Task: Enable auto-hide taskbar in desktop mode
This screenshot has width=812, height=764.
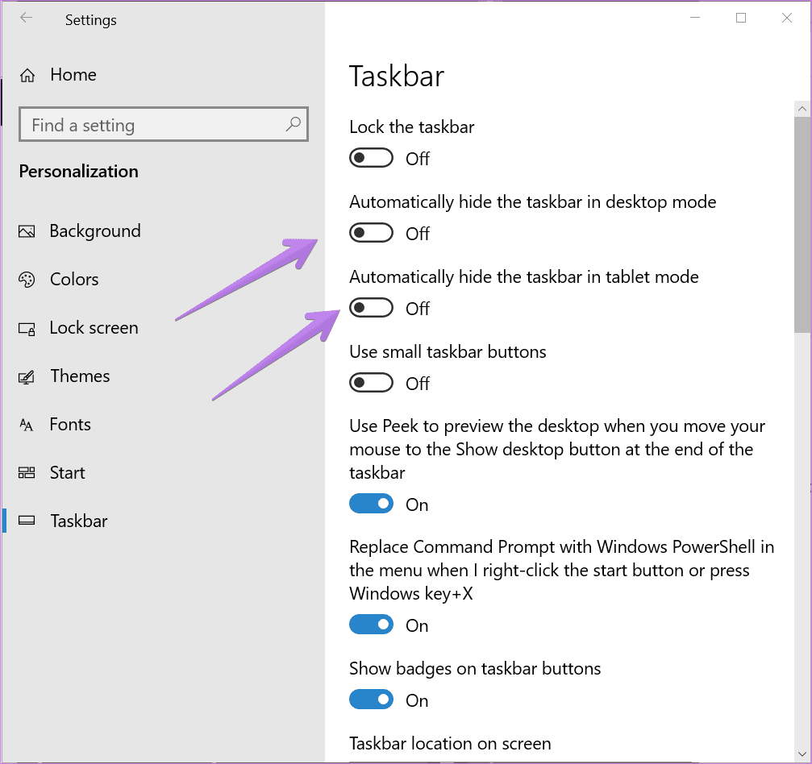Action: (371, 233)
